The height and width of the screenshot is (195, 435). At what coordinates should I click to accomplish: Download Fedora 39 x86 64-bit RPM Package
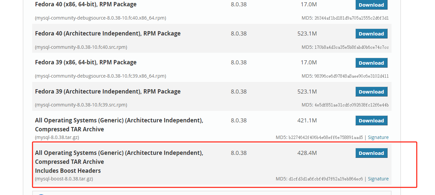click(x=371, y=63)
